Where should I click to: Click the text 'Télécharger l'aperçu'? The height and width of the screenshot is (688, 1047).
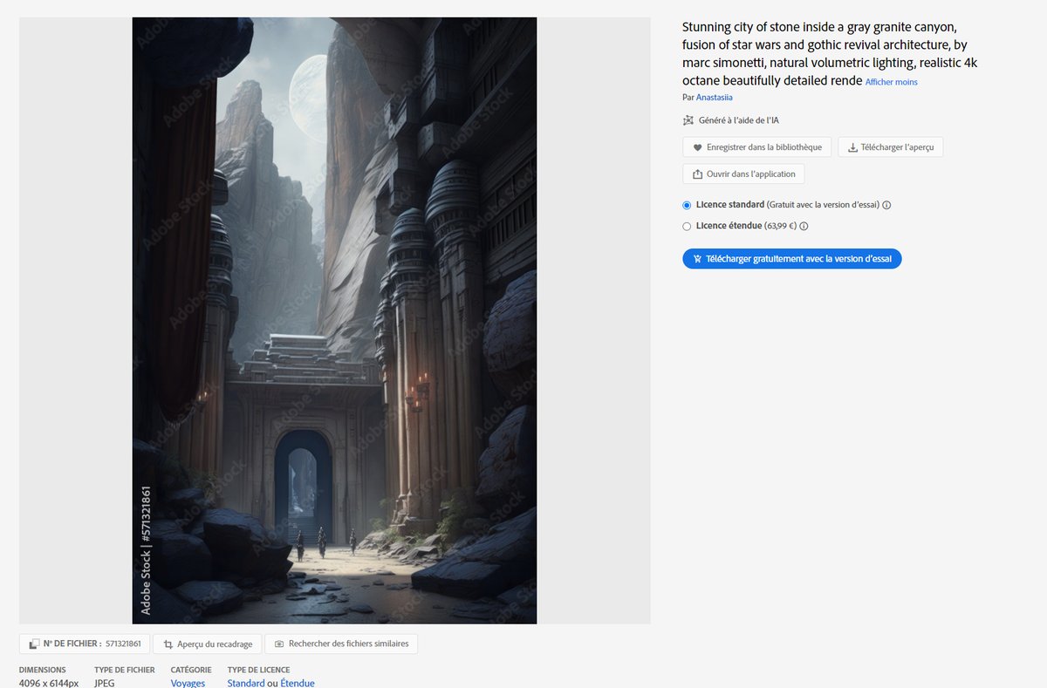point(897,147)
